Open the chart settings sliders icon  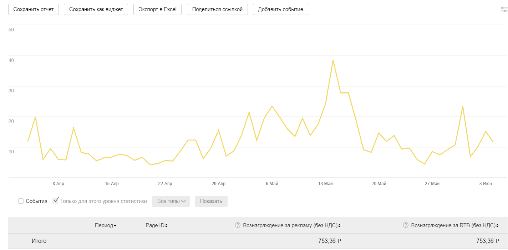tap(504, 10)
